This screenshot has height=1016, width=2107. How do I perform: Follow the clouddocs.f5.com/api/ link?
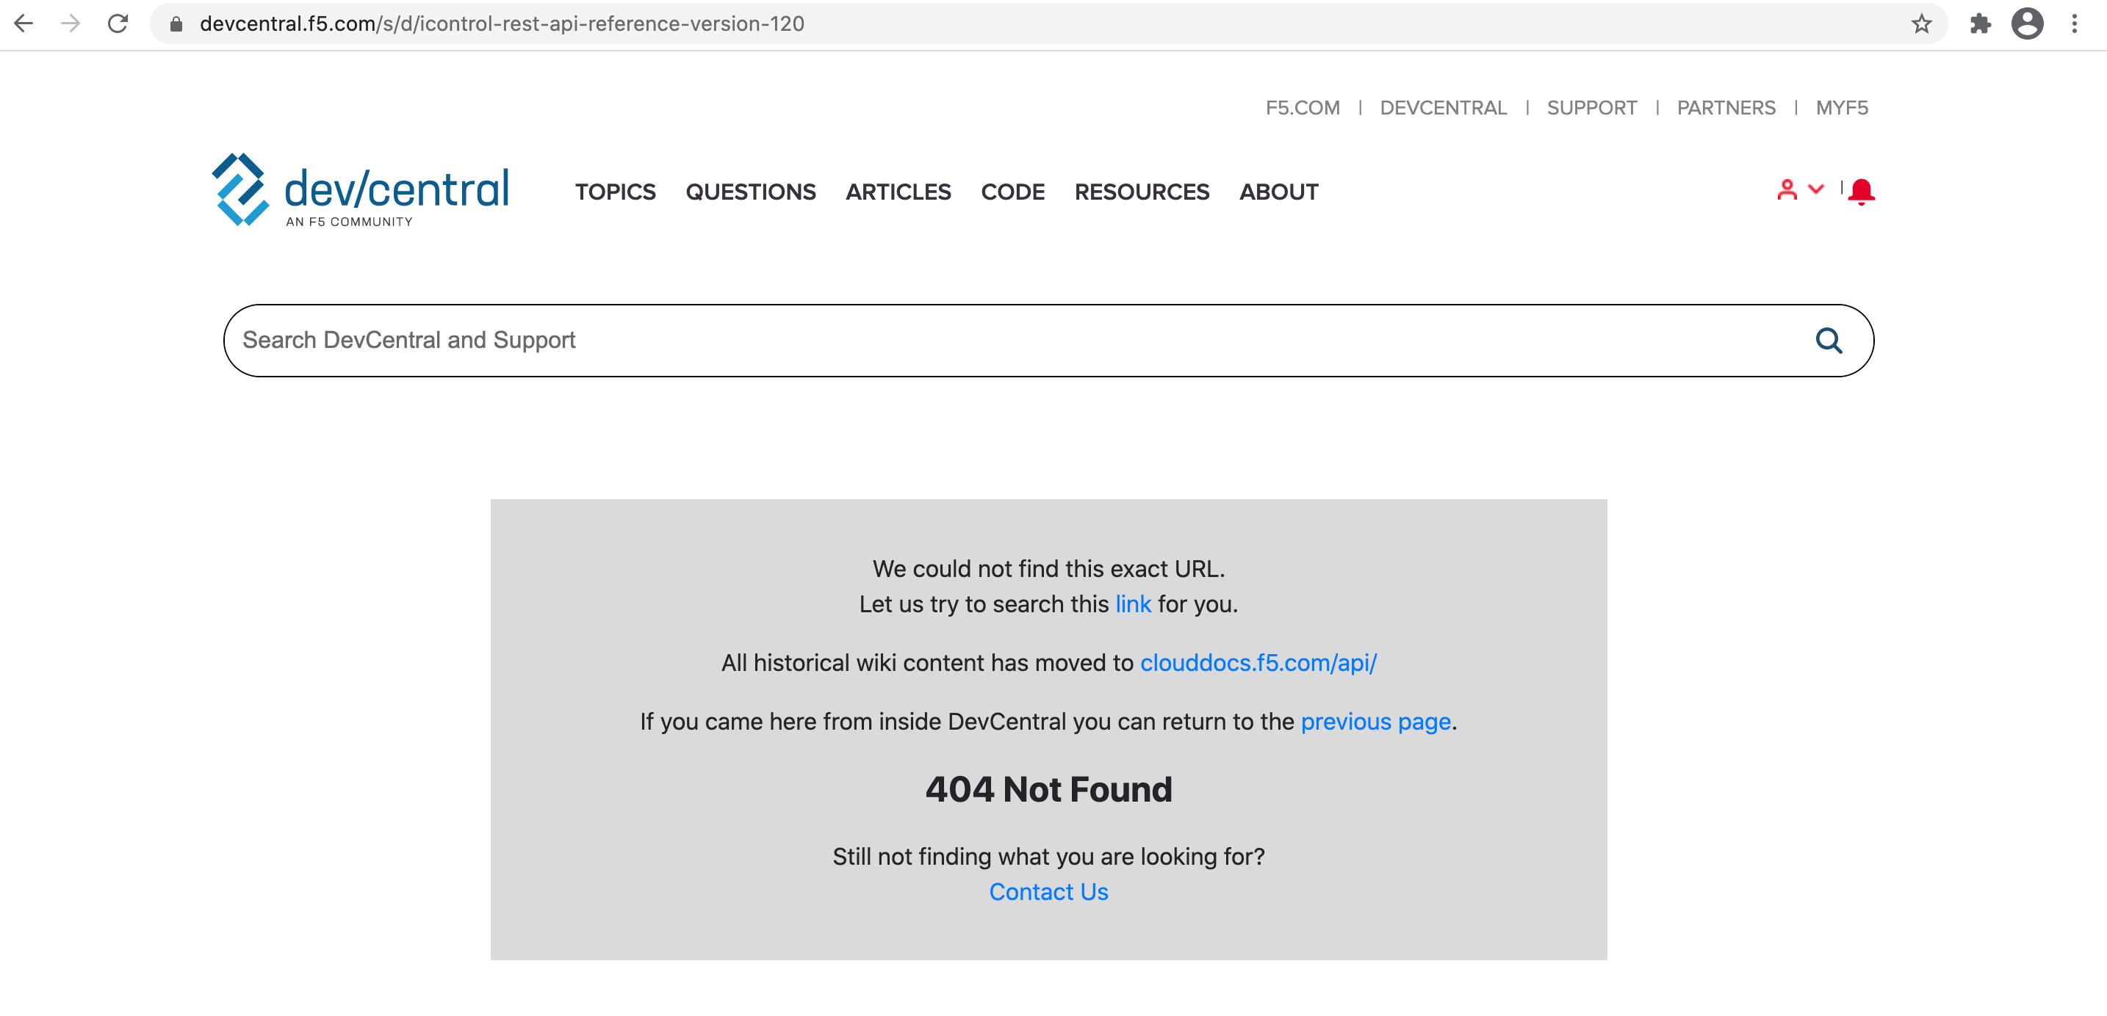tap(1258, 664)
